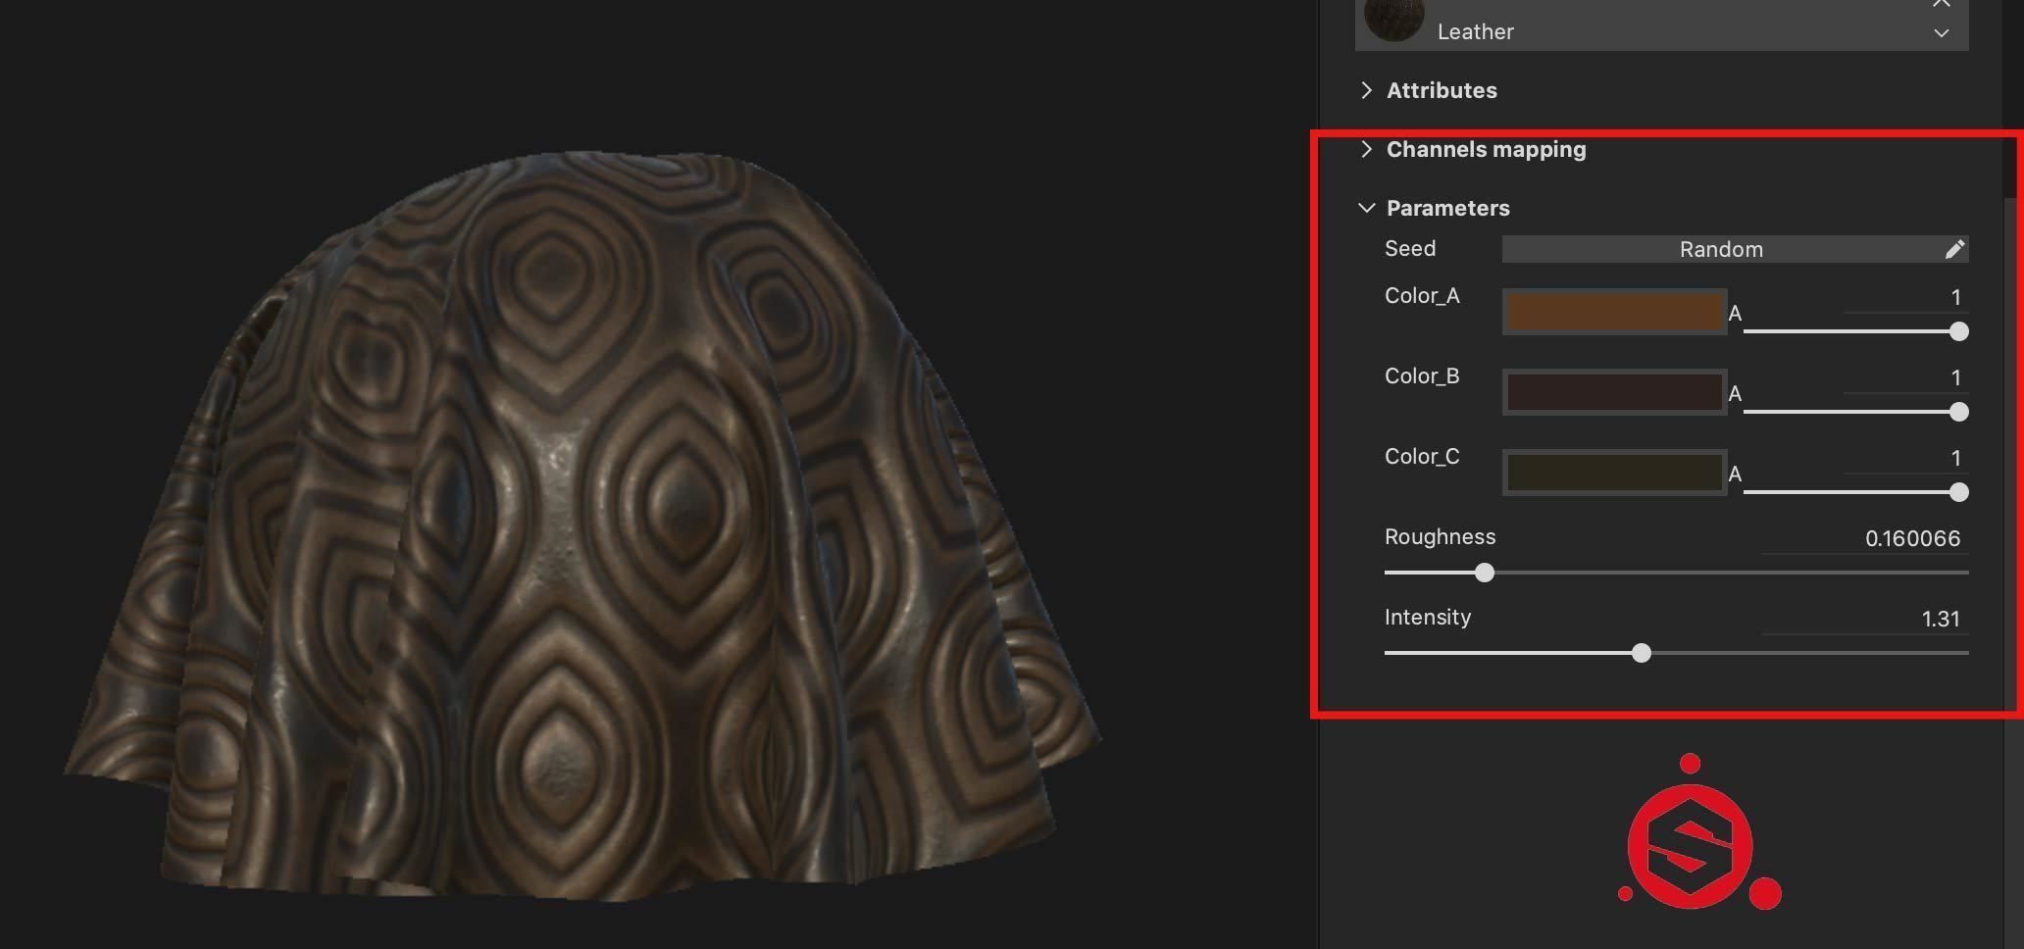Click the Color_B alpha slider handle
The height and width of the screenshot is (949, 2024).
click(1958, 412)
